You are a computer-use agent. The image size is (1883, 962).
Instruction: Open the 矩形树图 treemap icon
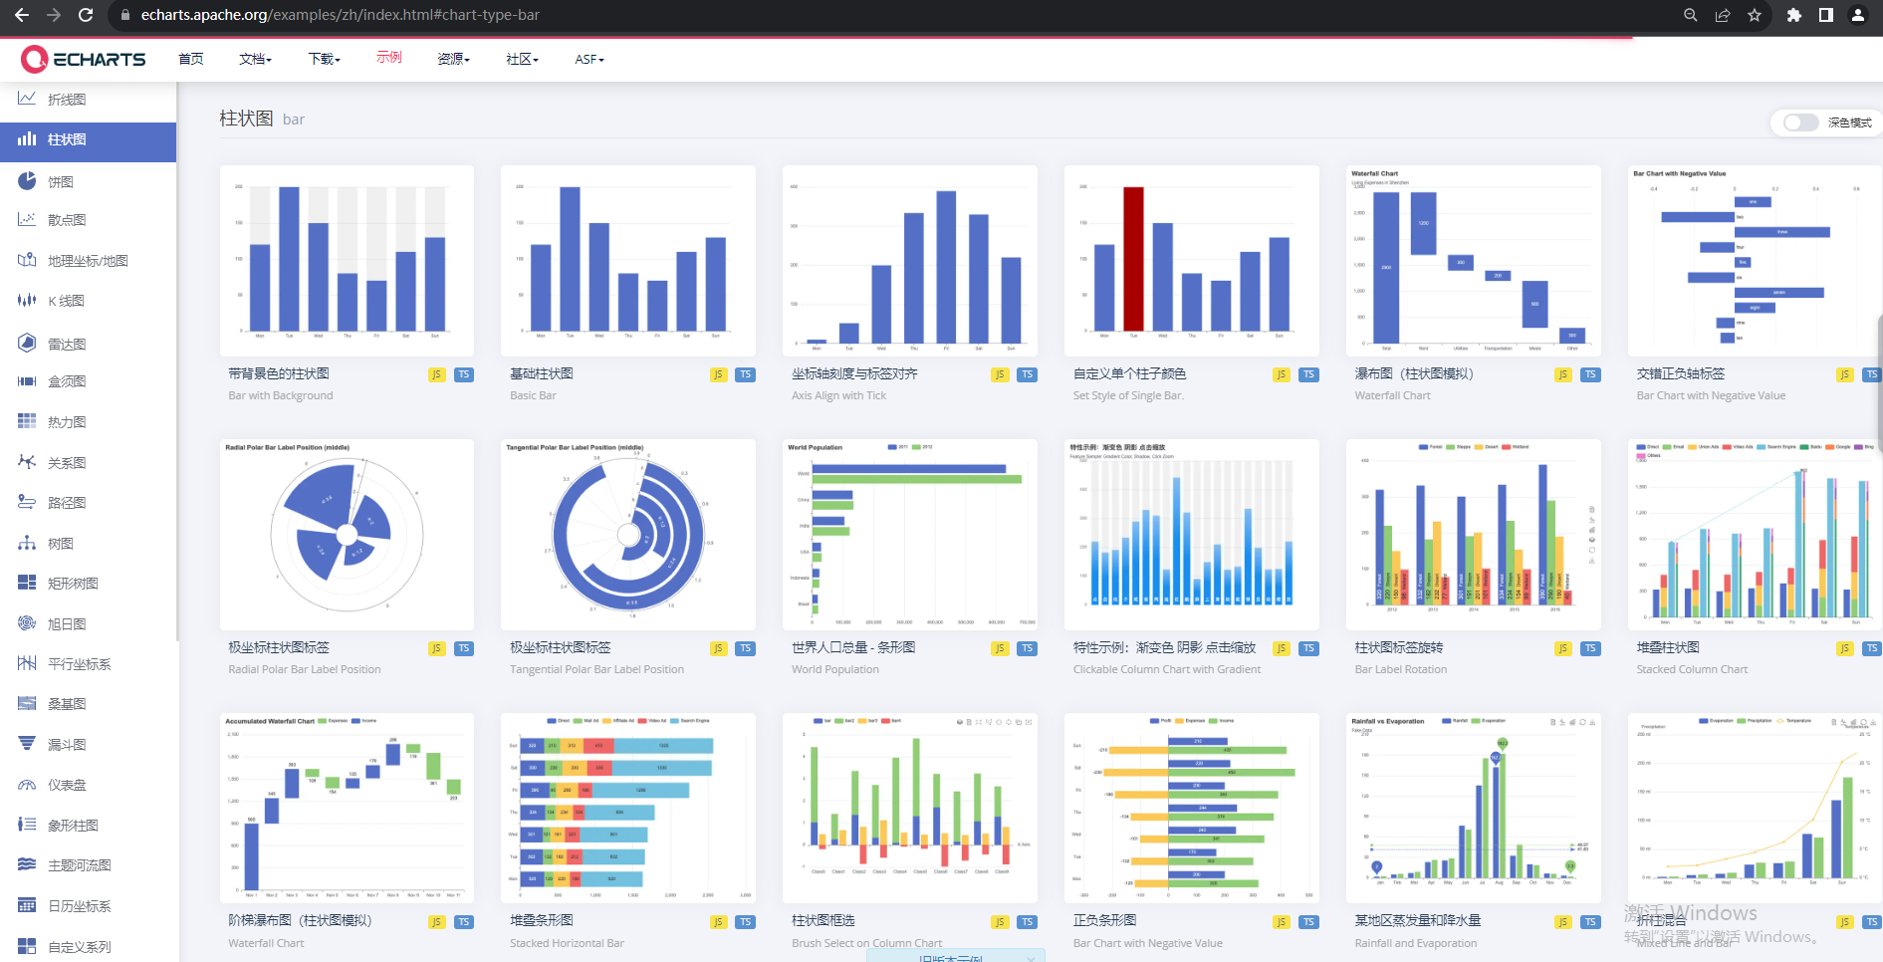pyautogui.click(x=27, y=584)
